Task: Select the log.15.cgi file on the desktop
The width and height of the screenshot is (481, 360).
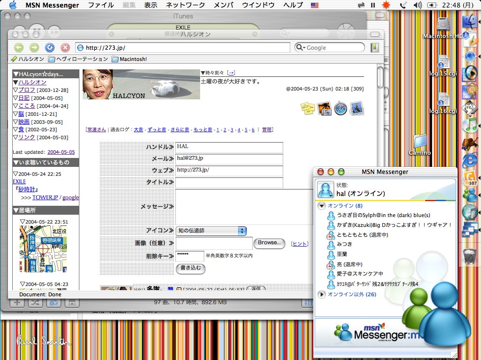Action: (443, 65)
